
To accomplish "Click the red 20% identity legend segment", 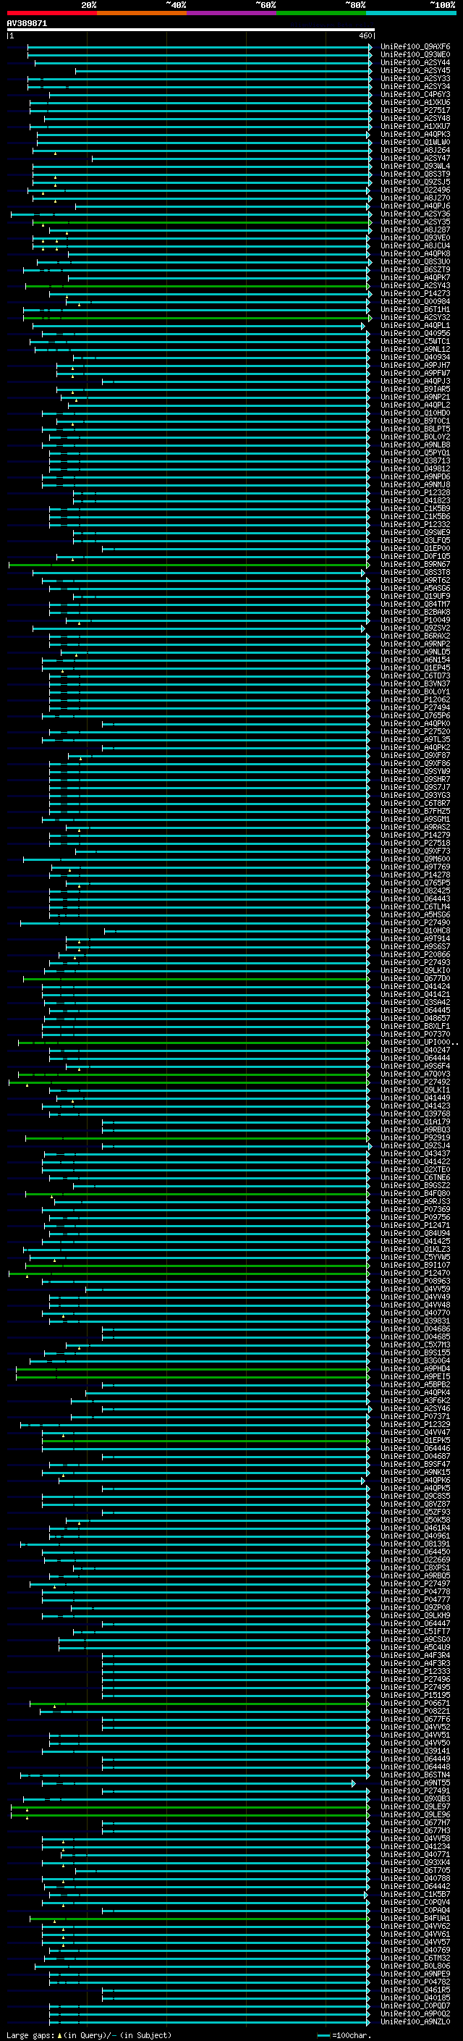I will (x=51, y=14).
